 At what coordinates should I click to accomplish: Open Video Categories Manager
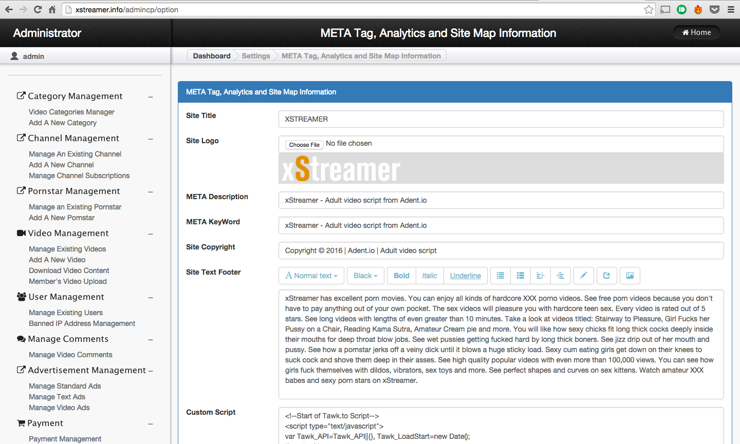[x=71, y=112]
